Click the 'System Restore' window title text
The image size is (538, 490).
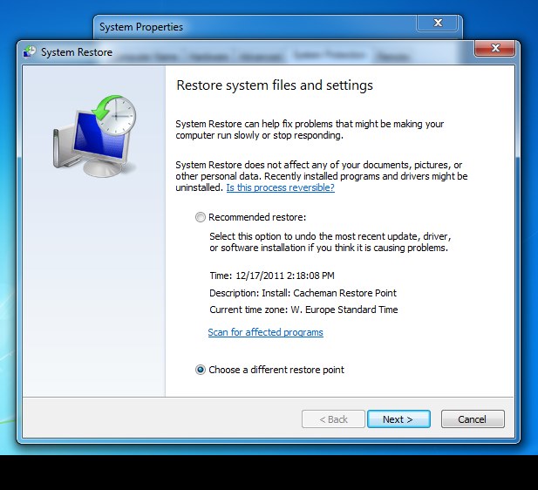coord(77,52)
